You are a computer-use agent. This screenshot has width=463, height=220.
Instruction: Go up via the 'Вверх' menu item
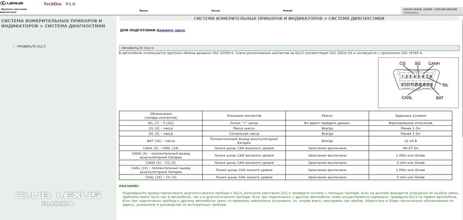(144, 11)
